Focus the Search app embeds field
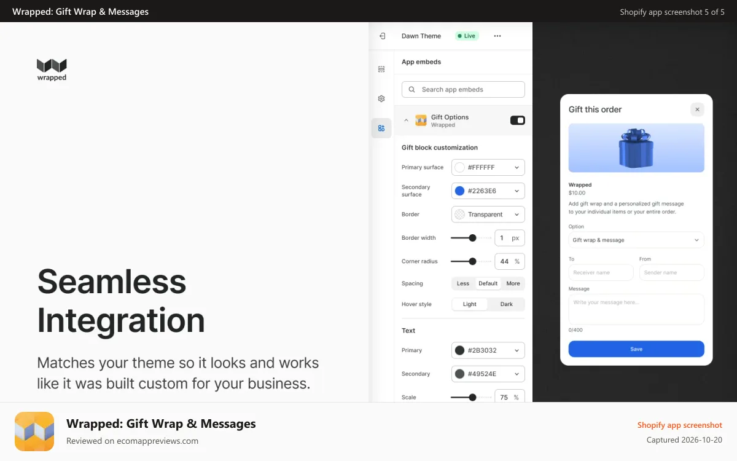737x461 pixels. (463, 90)
